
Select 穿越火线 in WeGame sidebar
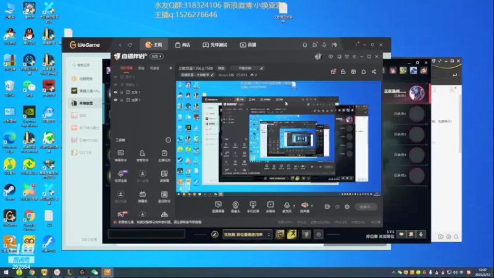point(85,91)
